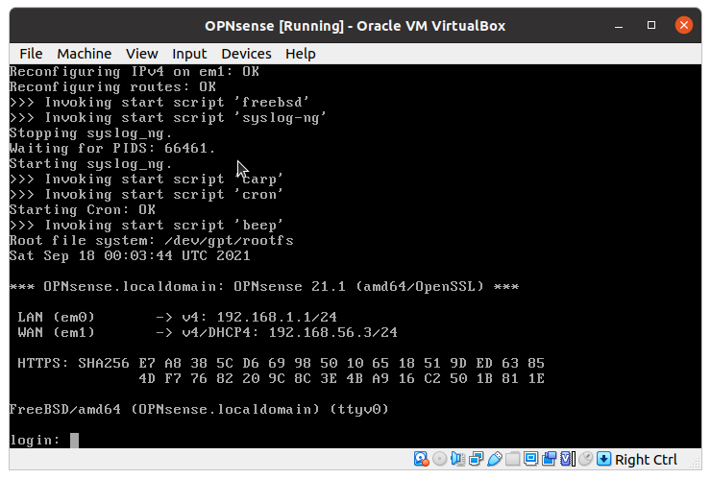
Task: Click the WAN address 192.168.56.3/24
Action: click(332, 332)
